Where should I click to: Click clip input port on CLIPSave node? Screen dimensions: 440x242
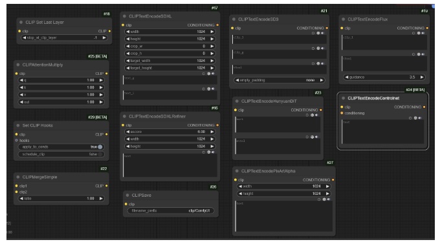[126, 204]
